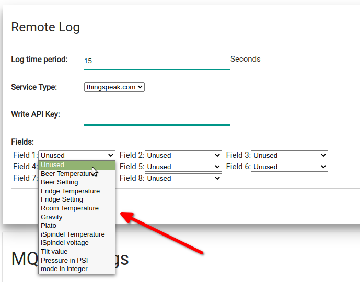360x282 pixels.
Task: Click the Write API Key input field
Action: point(157,116)
